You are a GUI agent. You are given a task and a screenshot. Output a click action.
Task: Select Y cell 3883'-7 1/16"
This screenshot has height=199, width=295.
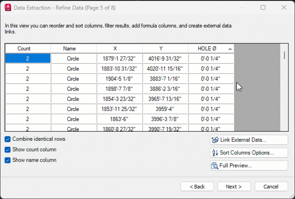pos(165,78)
